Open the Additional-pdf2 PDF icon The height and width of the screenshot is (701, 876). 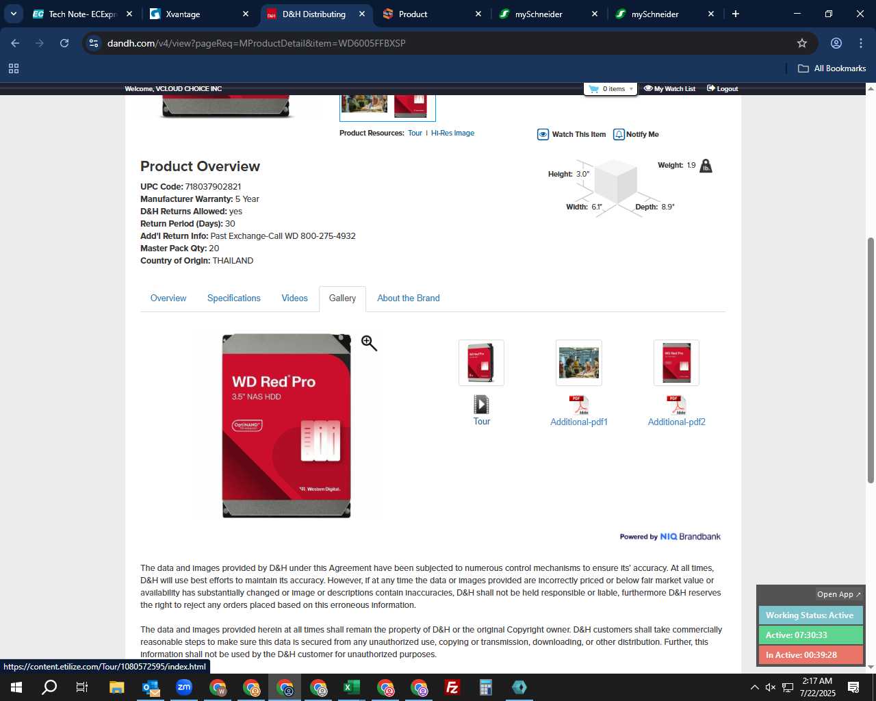[676, 405]
